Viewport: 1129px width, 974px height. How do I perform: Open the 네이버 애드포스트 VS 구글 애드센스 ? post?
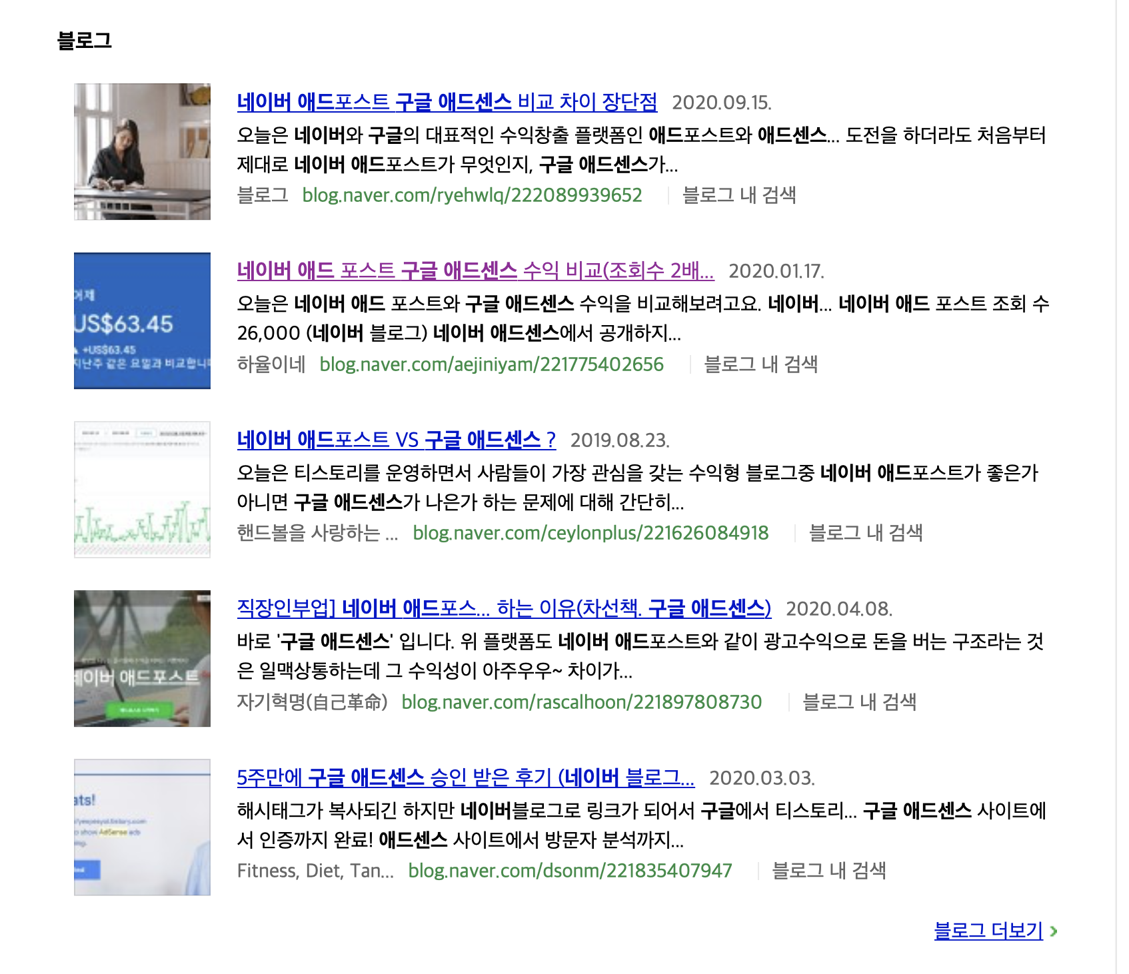click(397, 440)
